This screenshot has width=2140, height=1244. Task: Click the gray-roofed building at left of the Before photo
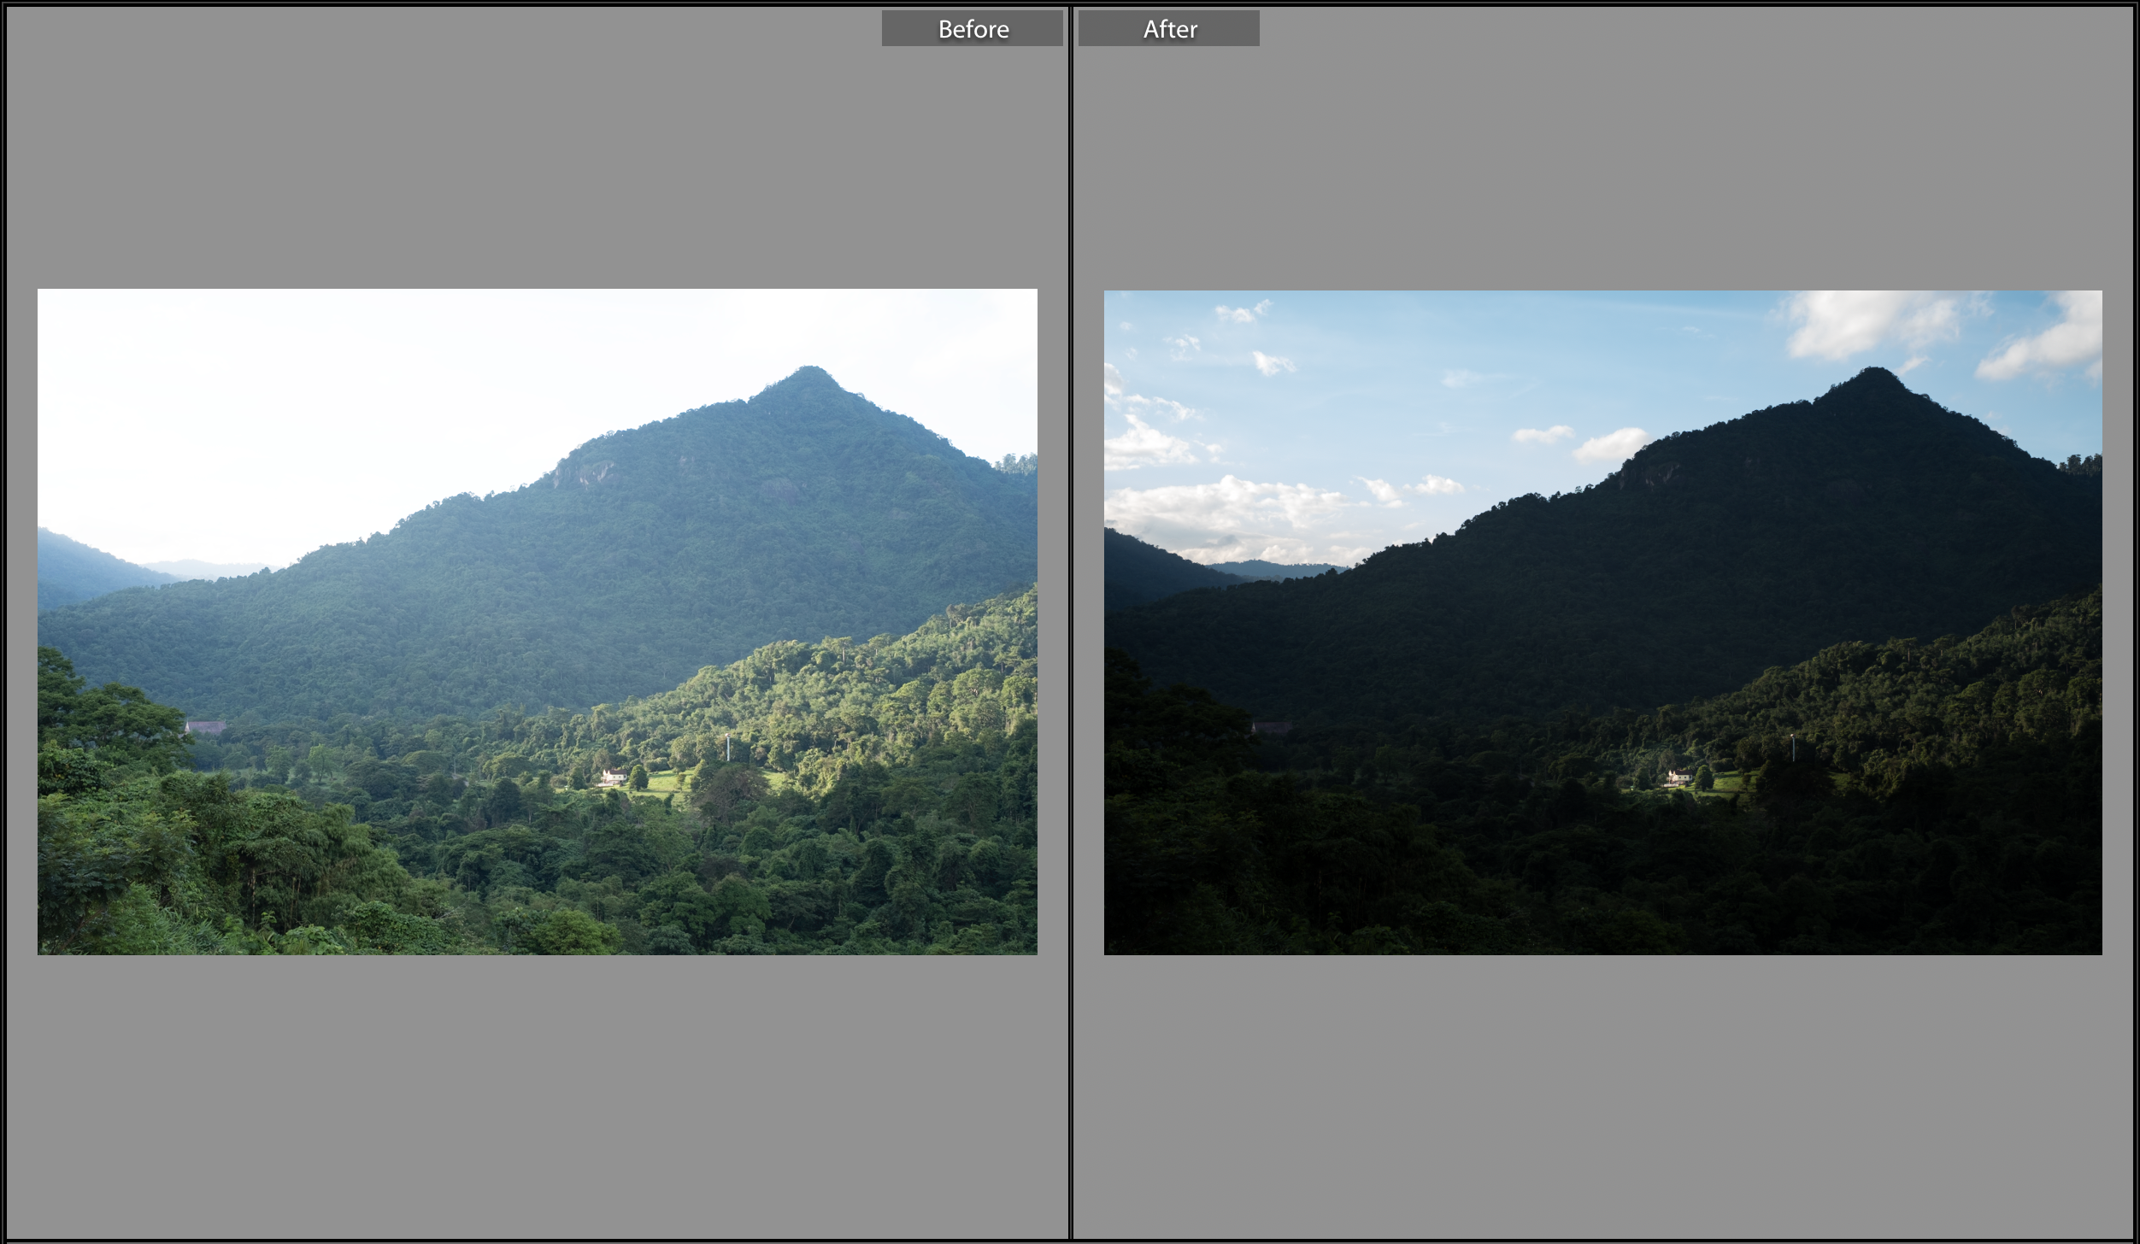tap(206, 727)
